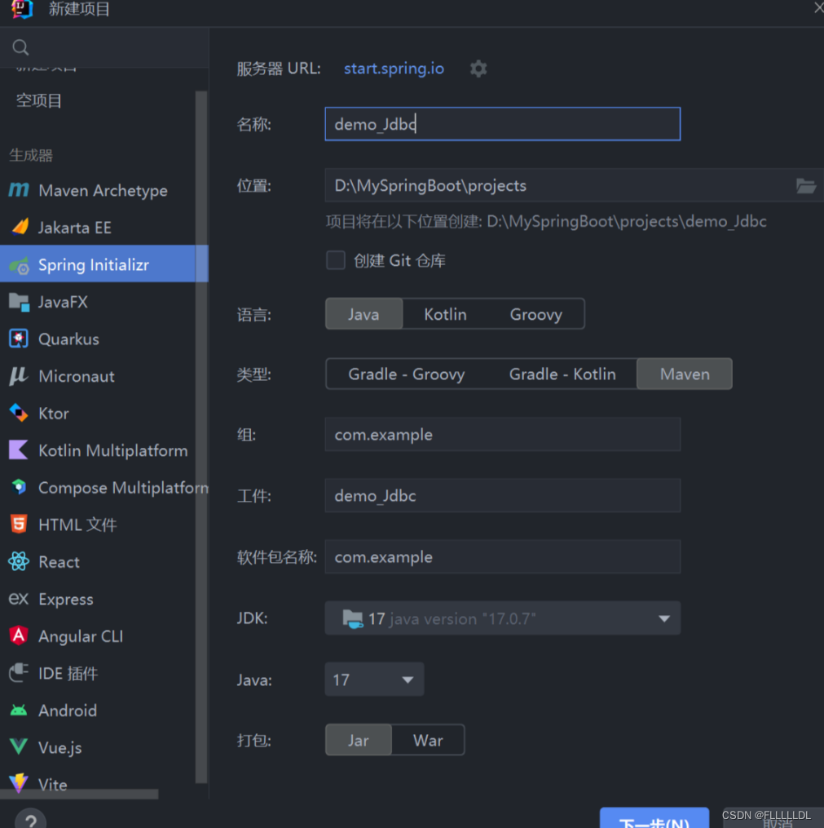824x828 pixels.
Task: Open the JDK 17 dropdown
Action: click(503, 618)
